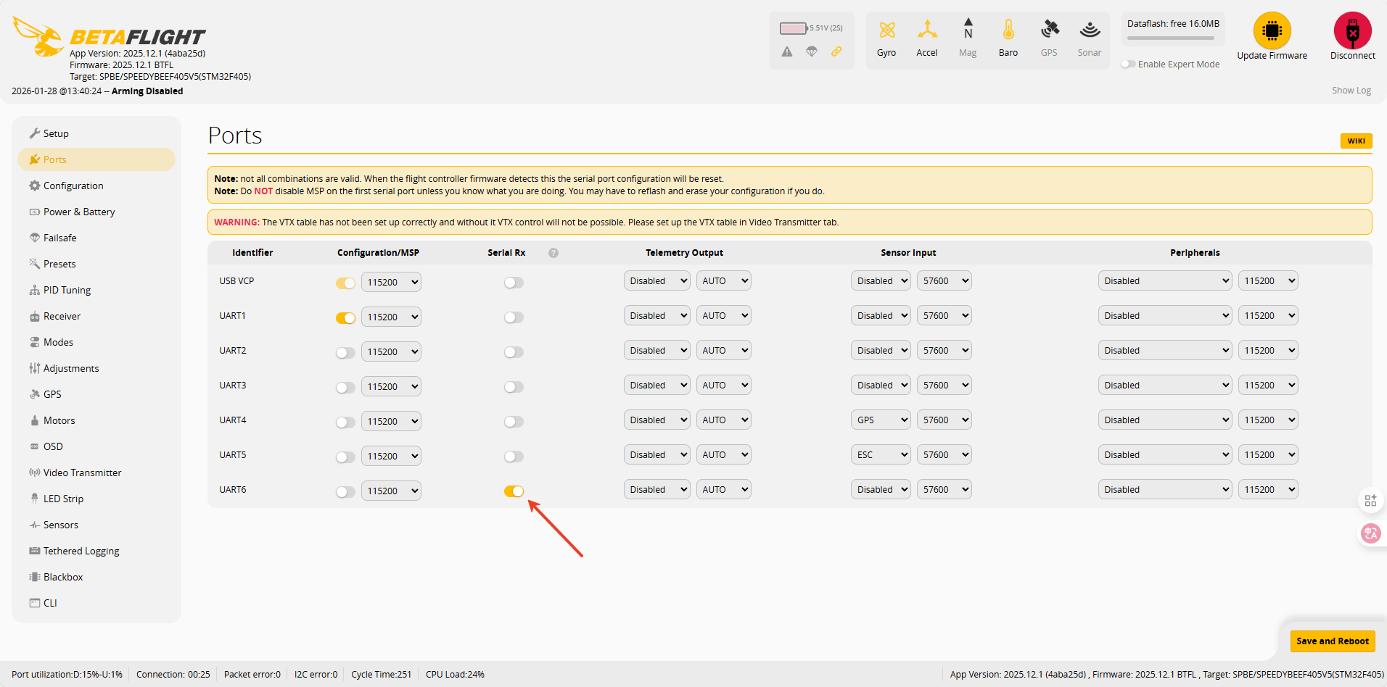This screenshot has width=1387, height=687.
Task: Click Show Log text
Action: click(x=1351, y=91)
